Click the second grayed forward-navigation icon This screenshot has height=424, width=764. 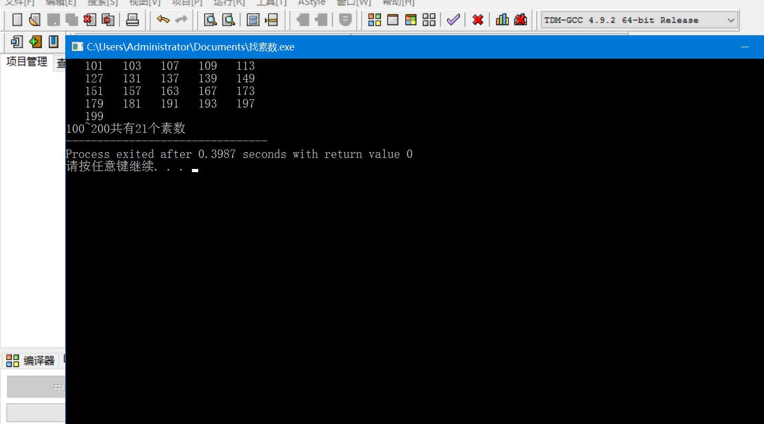point(321,20)
